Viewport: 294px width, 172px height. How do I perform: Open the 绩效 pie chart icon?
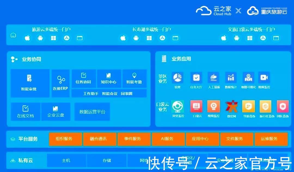[x=177, y=77]
